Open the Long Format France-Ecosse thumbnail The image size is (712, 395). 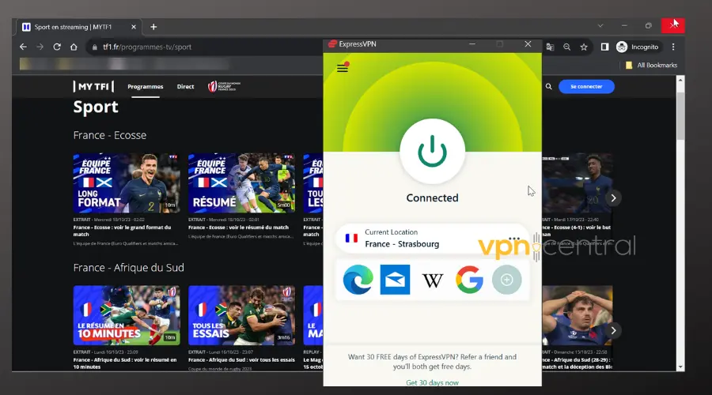click(127, 183)
